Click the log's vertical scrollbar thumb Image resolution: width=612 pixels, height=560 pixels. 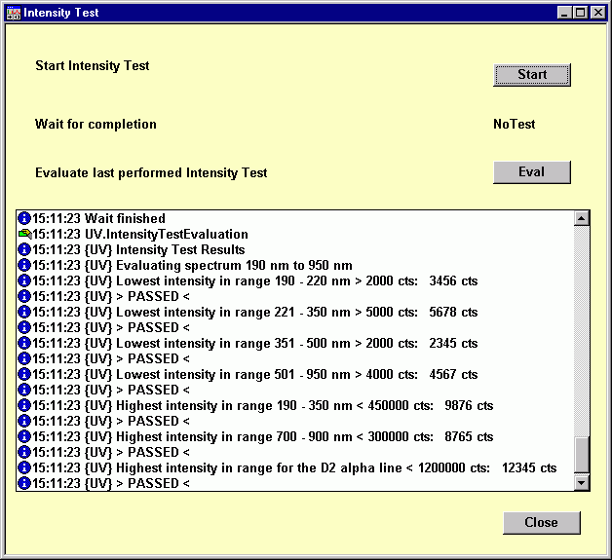[x=582, y=454]
